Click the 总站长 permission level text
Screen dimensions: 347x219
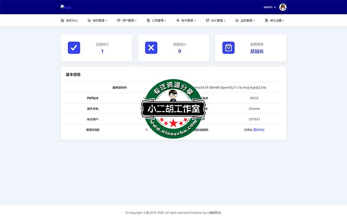coord(257,51)
